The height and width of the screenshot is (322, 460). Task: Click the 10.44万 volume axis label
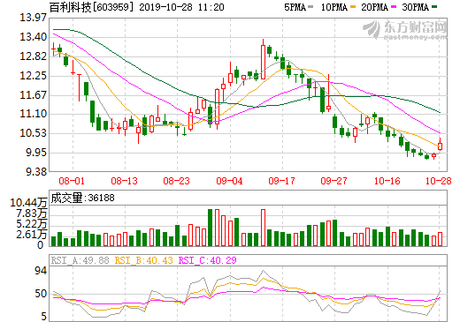pyautogui.click(x=28, y=203)
